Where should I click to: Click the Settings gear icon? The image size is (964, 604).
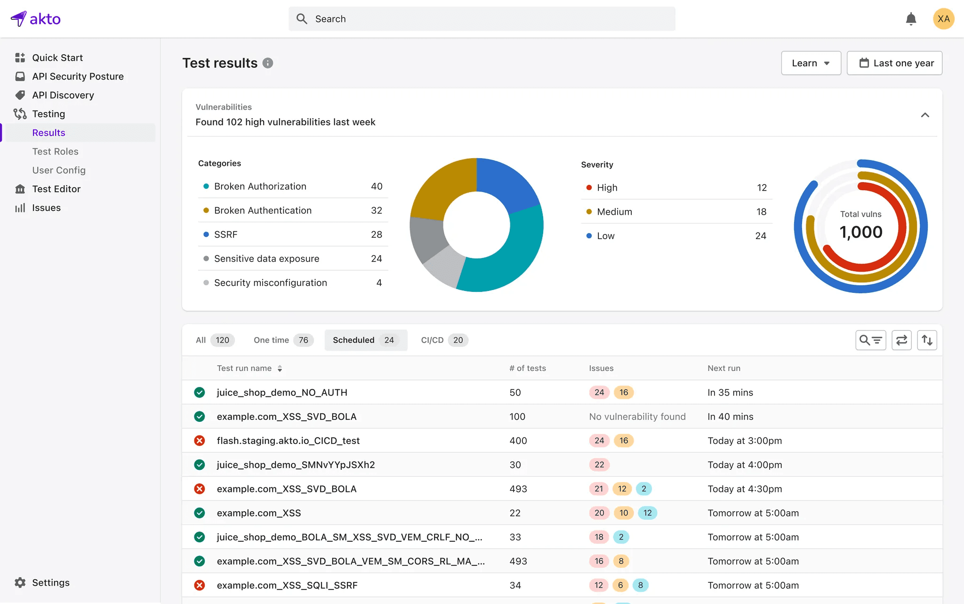pyautogui.click(x=20, y=582)
